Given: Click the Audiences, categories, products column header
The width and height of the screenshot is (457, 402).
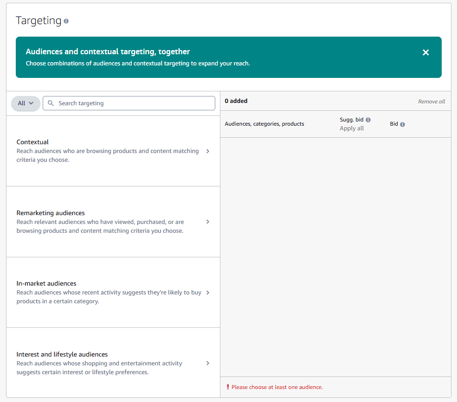Looking at the screenshot, I should (264, 124).
